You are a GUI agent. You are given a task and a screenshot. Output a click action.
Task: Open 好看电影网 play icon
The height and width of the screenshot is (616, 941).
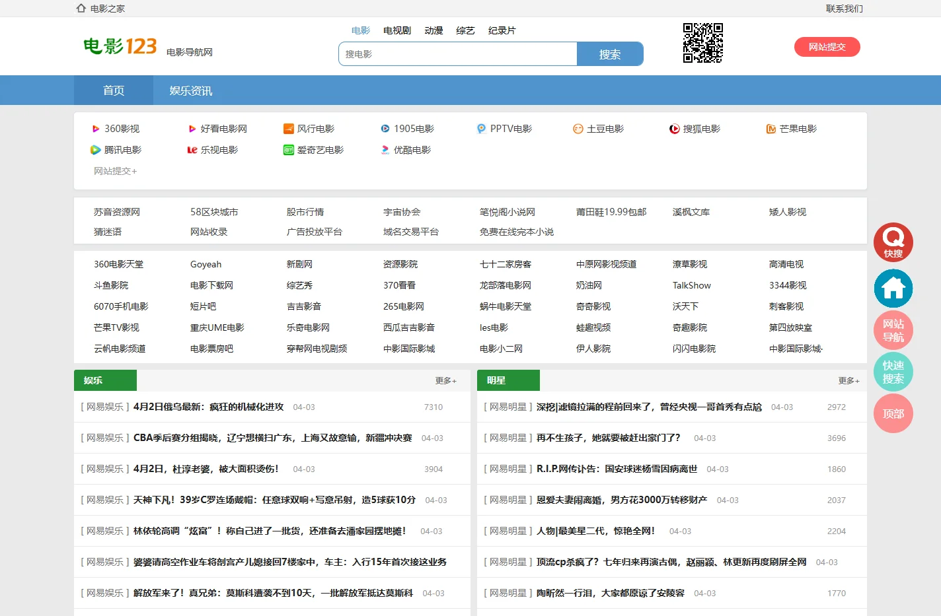(192, 129)
